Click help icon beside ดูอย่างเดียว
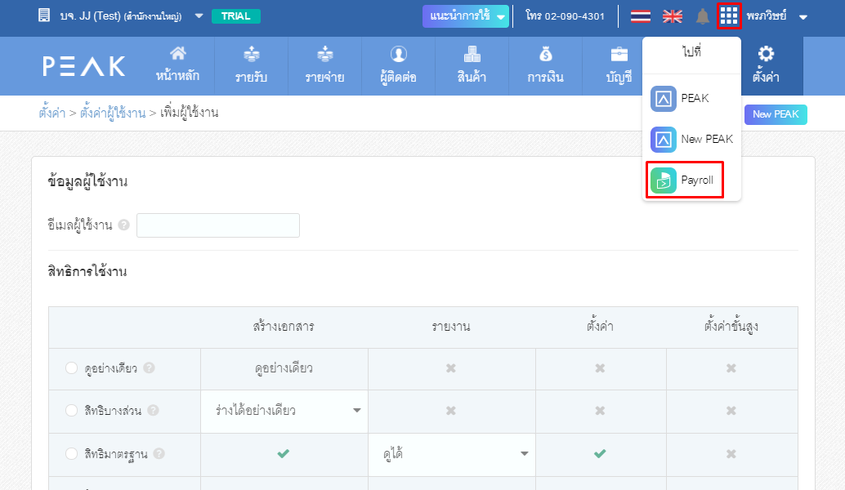Image resolution: width=845 pixels, height=490 pixels. (150, 367)
